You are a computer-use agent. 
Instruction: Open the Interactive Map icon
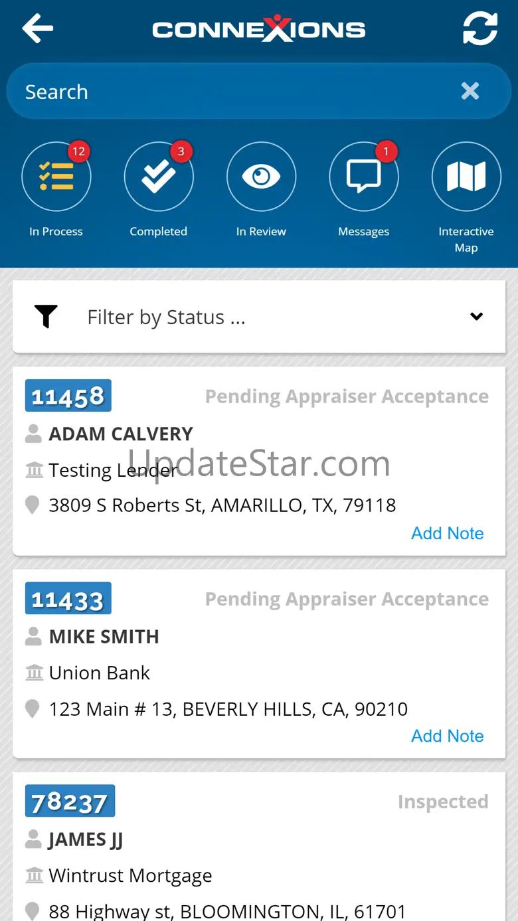click(x=466, y=177)
